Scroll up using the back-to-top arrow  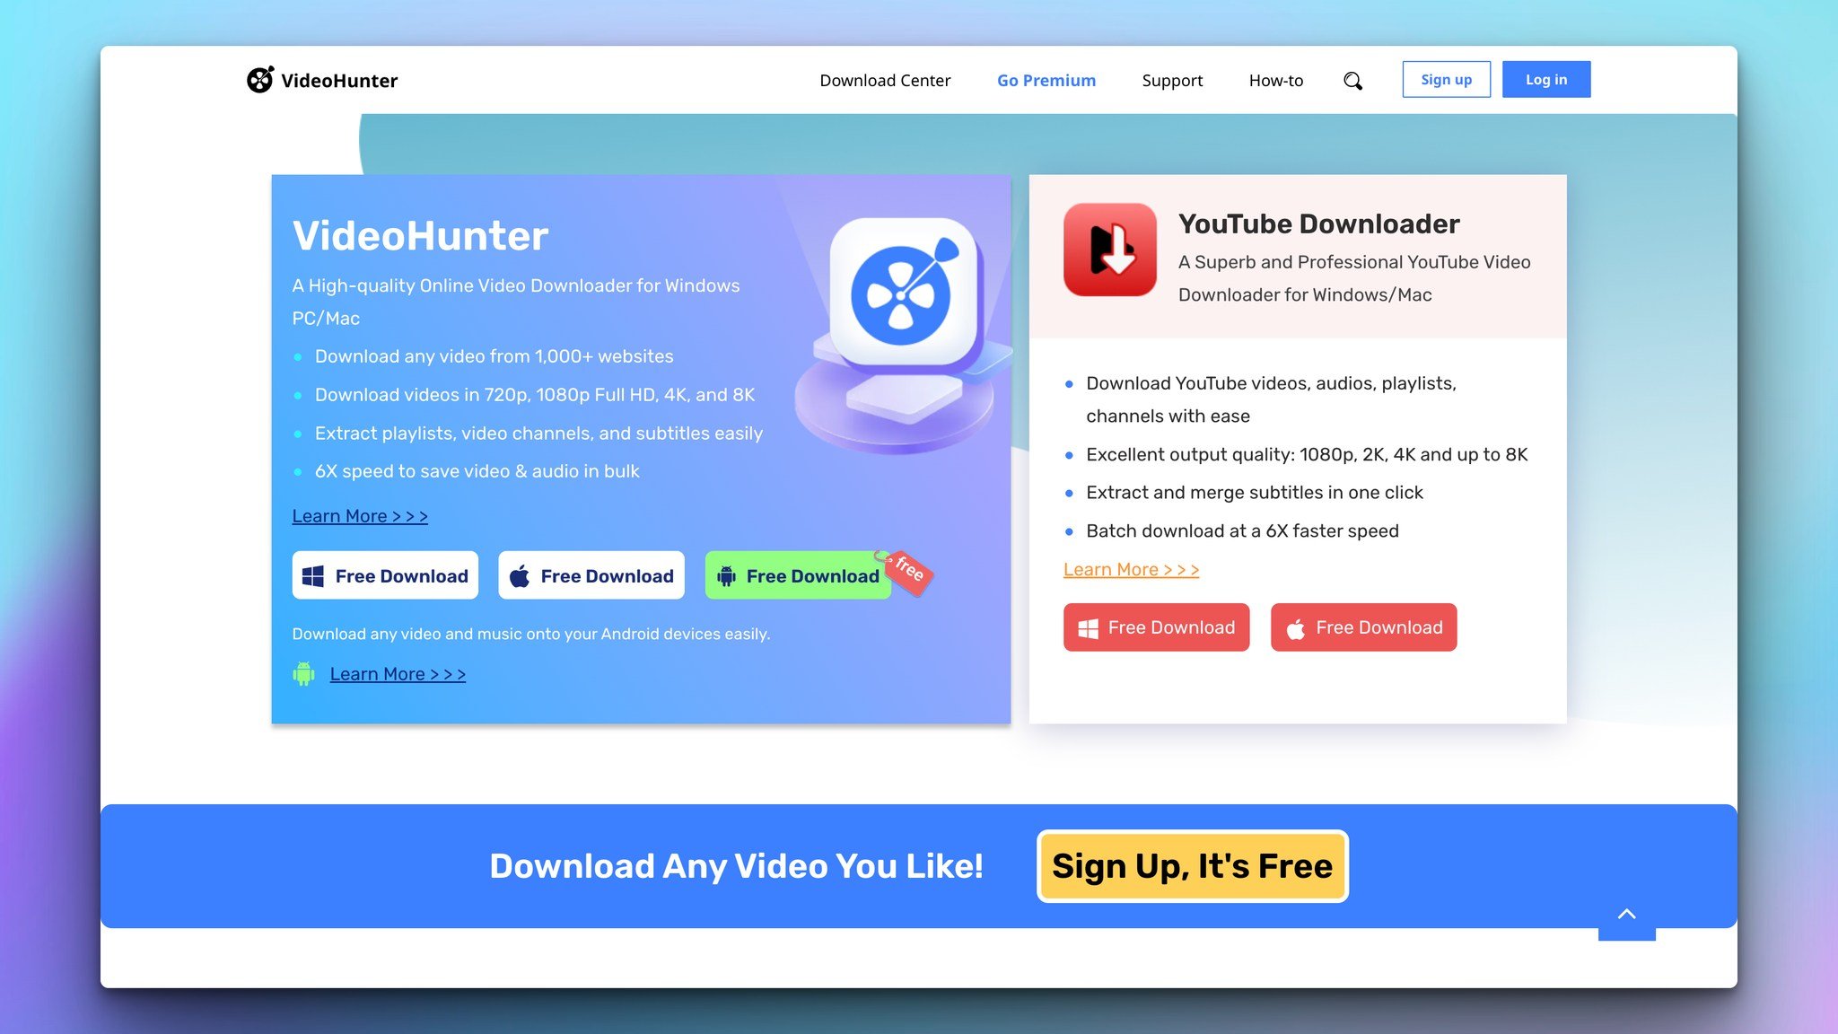(x=1626, y=912)
